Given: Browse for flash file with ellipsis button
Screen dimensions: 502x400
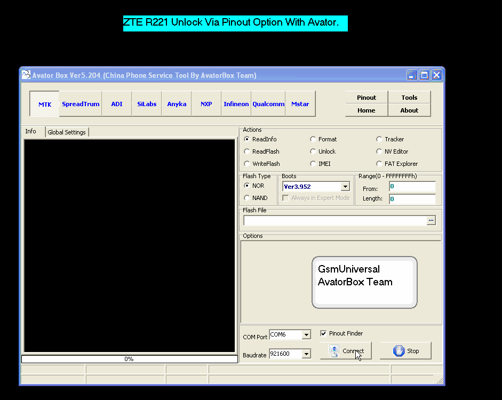Looking at the screenshot, I should [x=431, y=220].
